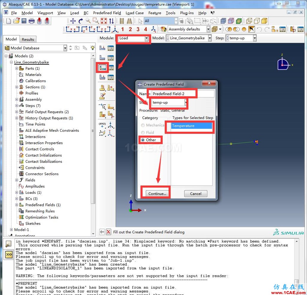
Task: Select Interaction Properties in the model tree
Action: tap(44, 143)
